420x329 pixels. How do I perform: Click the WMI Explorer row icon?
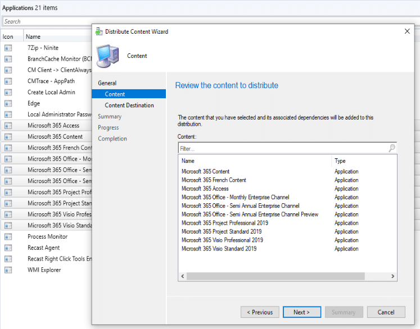pos(8,270)
